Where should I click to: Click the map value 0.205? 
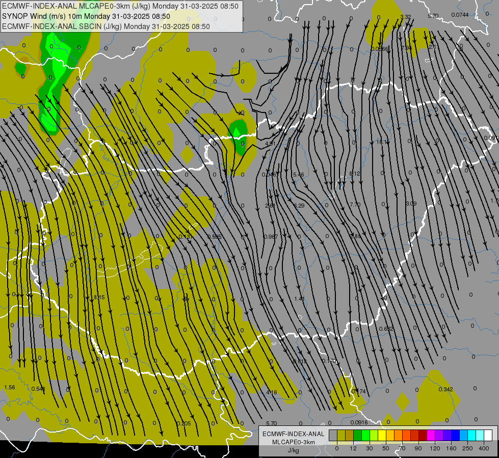tap(183, 423)
